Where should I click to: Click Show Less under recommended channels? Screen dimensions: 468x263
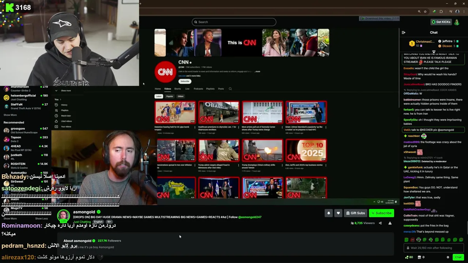(41, 218)
